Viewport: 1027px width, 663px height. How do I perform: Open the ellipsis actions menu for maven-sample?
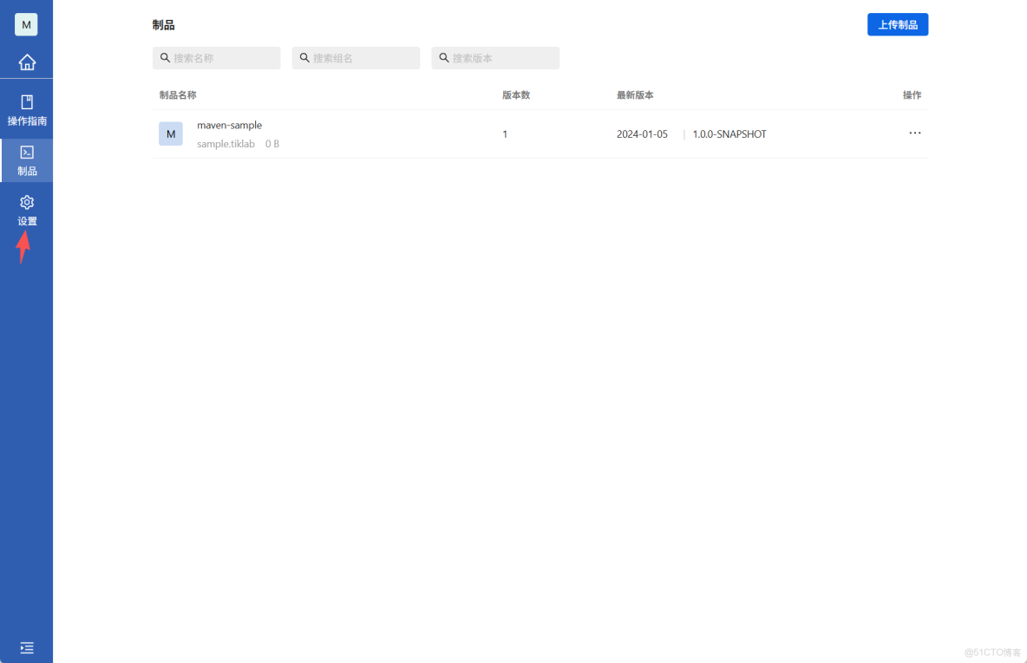[914, 133]
